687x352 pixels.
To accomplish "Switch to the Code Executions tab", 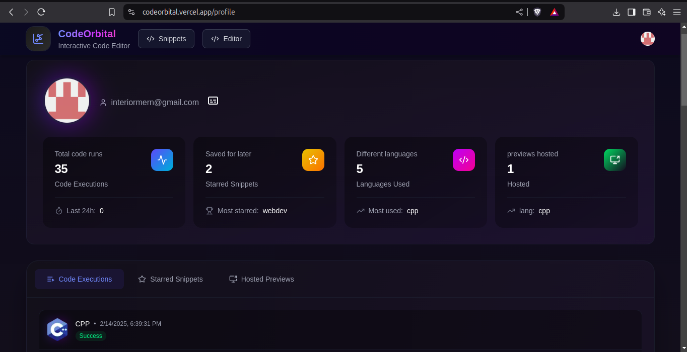I will pyautogui.click(x=79, y=279).
